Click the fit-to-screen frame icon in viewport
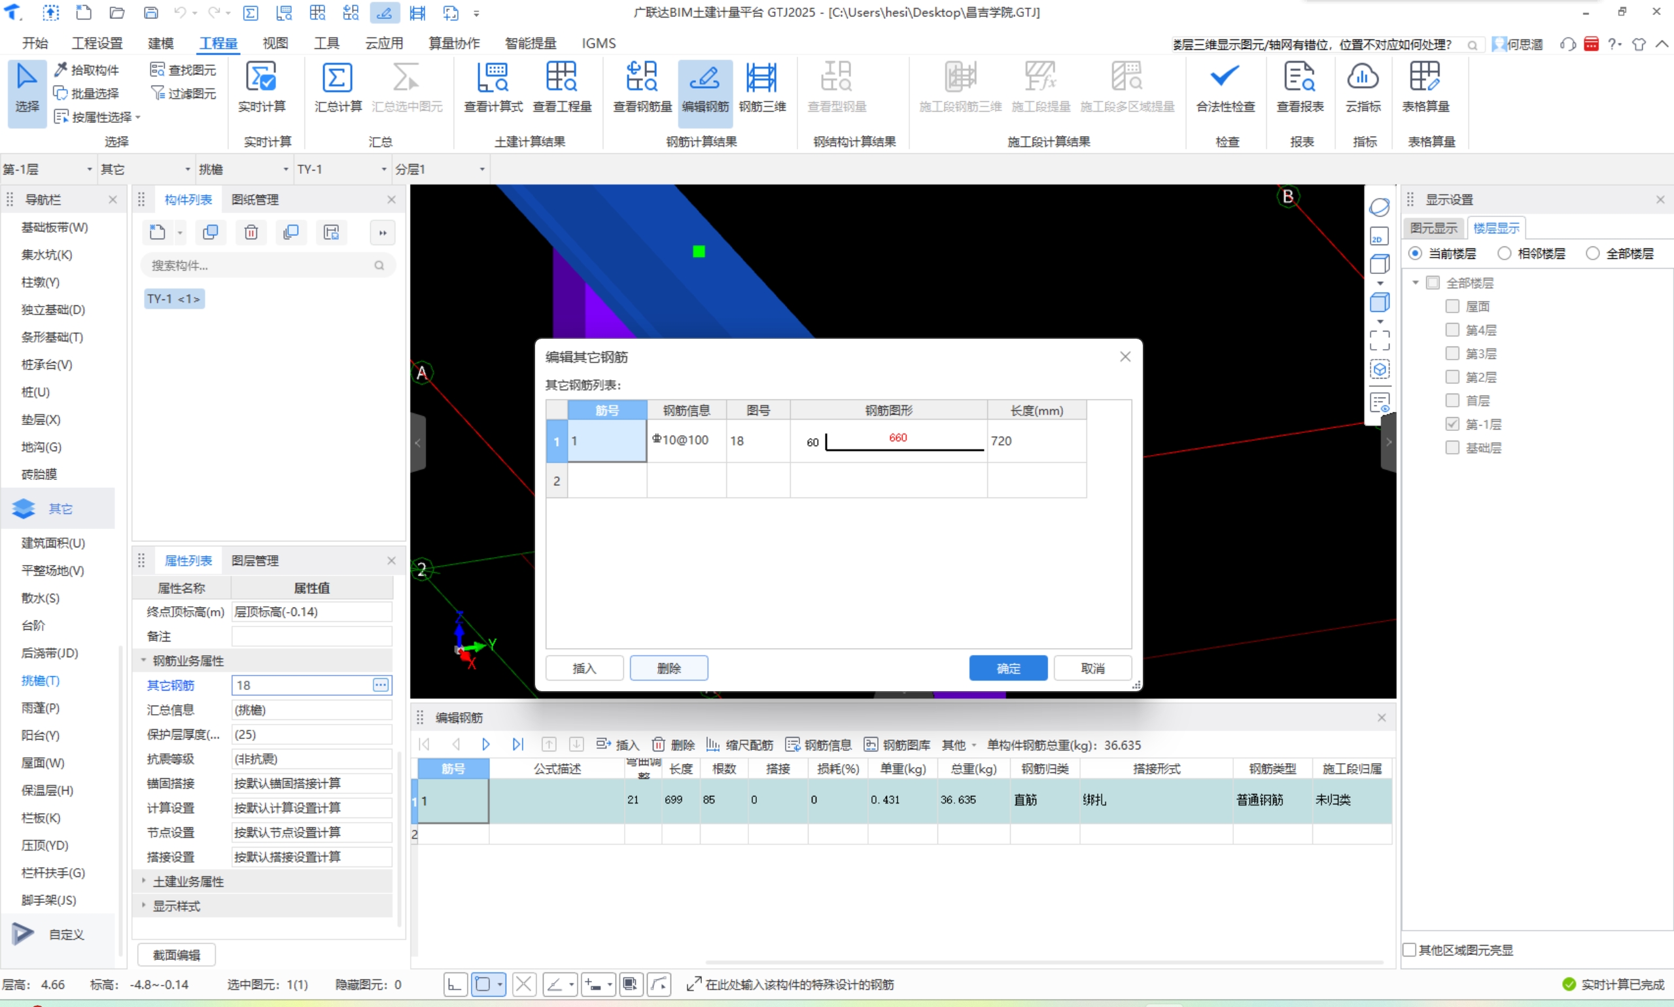Viewport: 1674px width, 1007px height. point(1379,340)
